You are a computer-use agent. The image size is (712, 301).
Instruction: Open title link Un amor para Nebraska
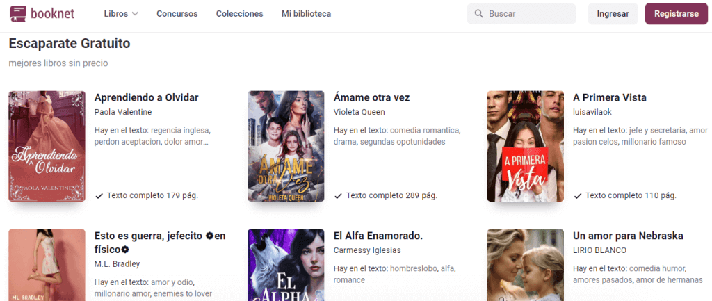click(628, 236)
